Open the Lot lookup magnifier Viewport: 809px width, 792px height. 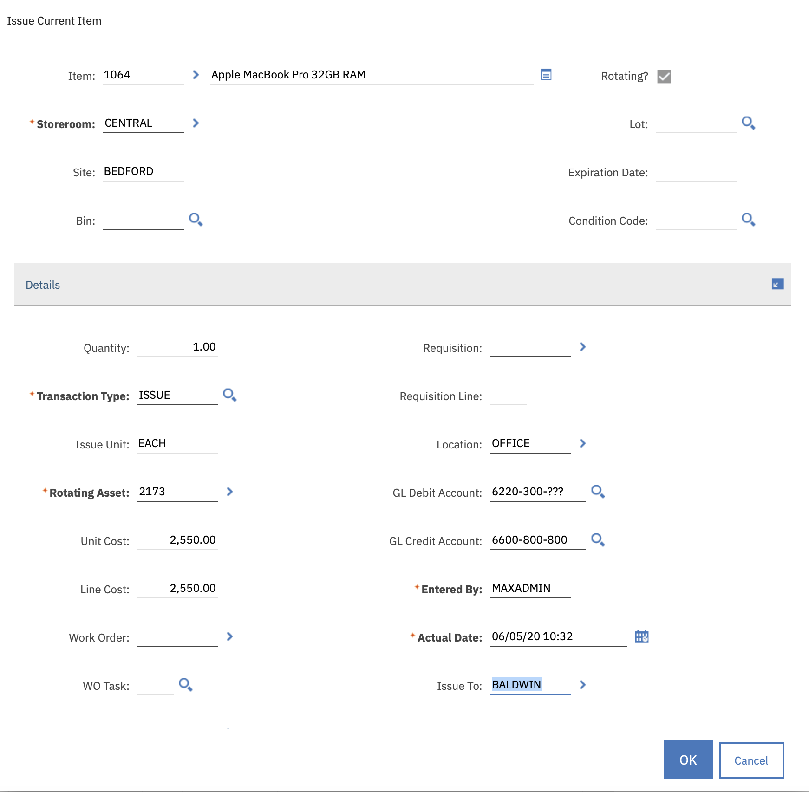748,123
